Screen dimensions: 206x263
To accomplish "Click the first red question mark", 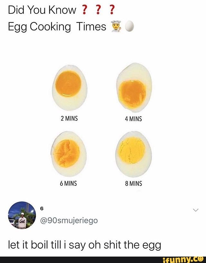I will (85, 11).
